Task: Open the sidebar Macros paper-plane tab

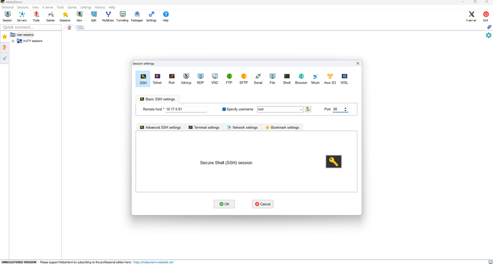Action: [x=5, y=58]
